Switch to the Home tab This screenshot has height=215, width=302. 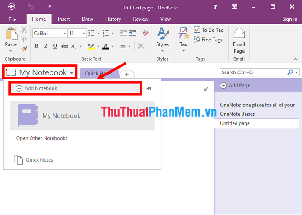39,19
